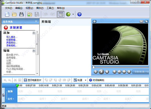Screen dimensions: 151x109
Task: Click the 缩放局部画面... text
Action: [x=14, y=66]
